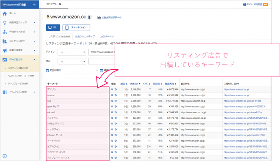The height and width of the screenshot is (161, 280).
Task: Open the FAQ・活用動画 link
Action: point(255,4)
